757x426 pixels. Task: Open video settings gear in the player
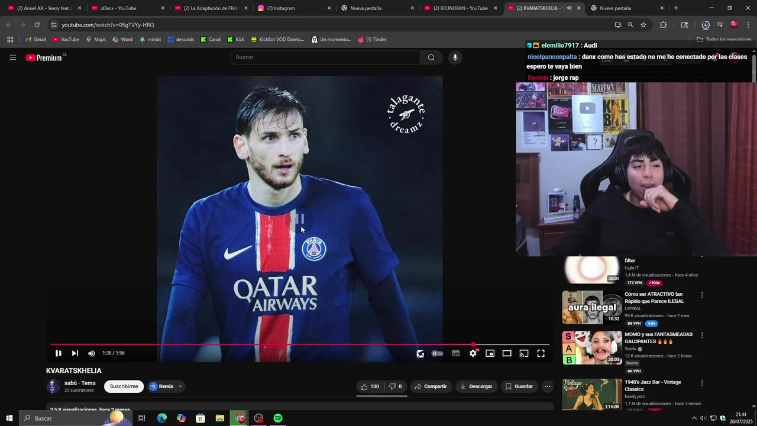[x=473, y=353]
